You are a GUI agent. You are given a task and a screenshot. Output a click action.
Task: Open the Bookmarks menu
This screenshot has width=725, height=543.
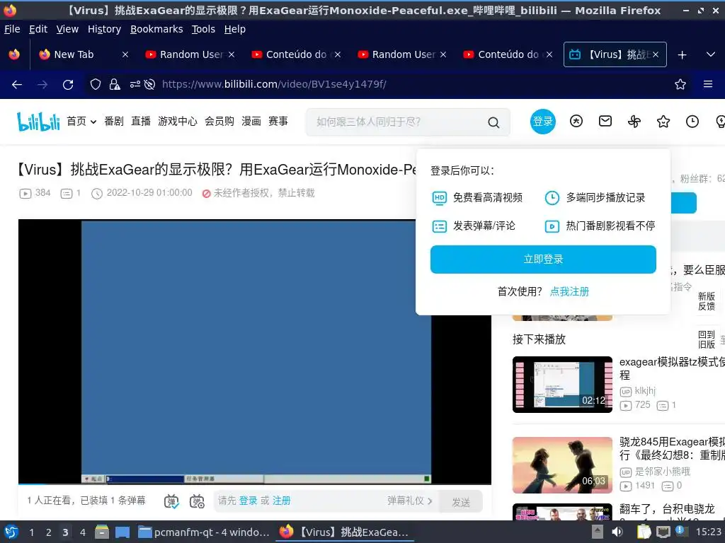tap(156, 29)
